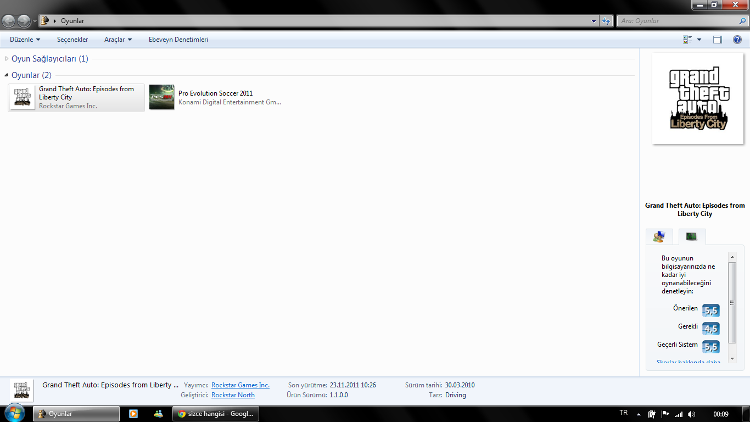Open the Rockstar Games Inc. publisher link

pyautogui.click(x=240, y=385)
